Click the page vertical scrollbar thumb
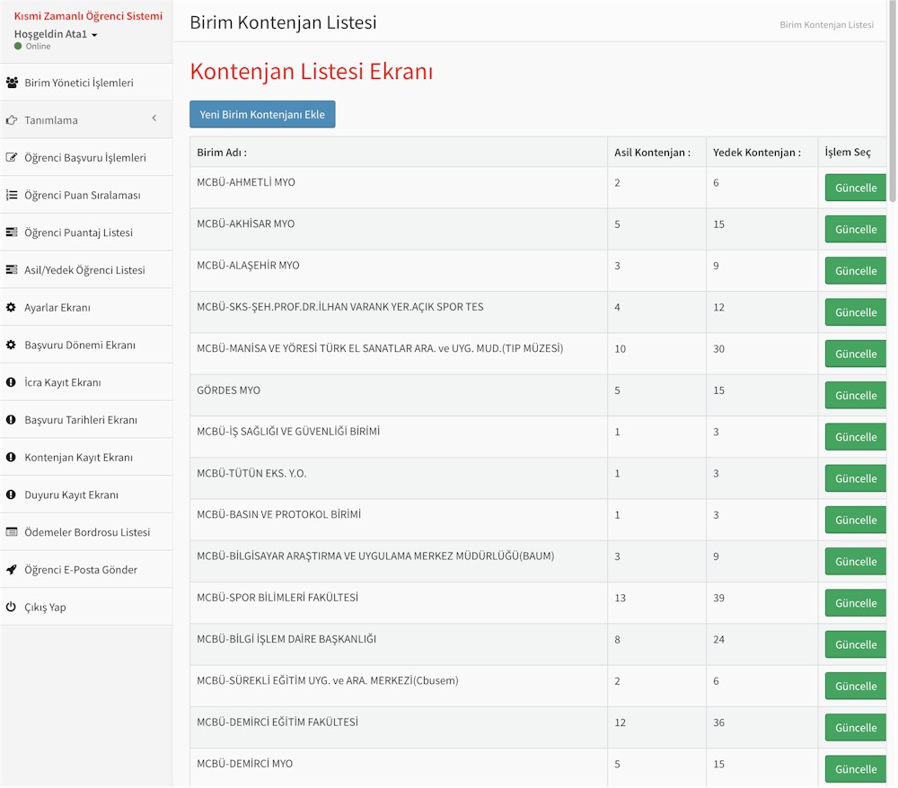This screenshot has height=788, width=898. 893,101
